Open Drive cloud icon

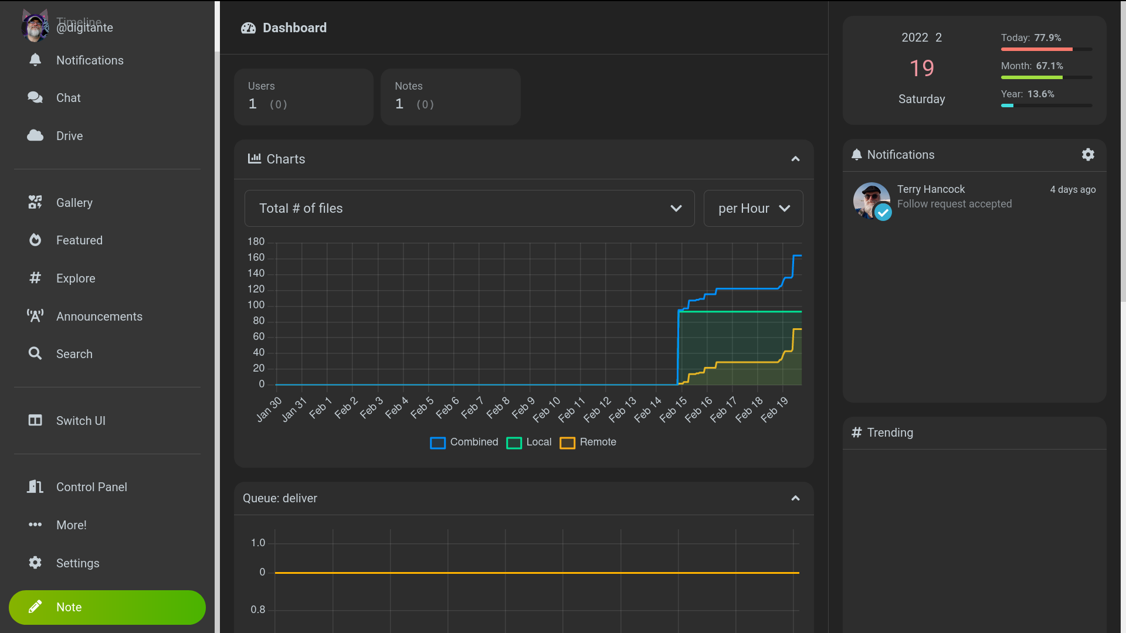pyautogui.click(x=35, y=135)
